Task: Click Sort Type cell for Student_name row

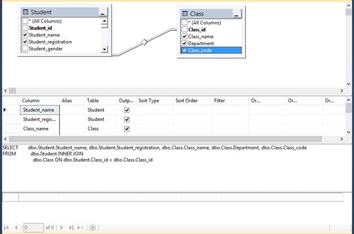Action: click(155, 110)
